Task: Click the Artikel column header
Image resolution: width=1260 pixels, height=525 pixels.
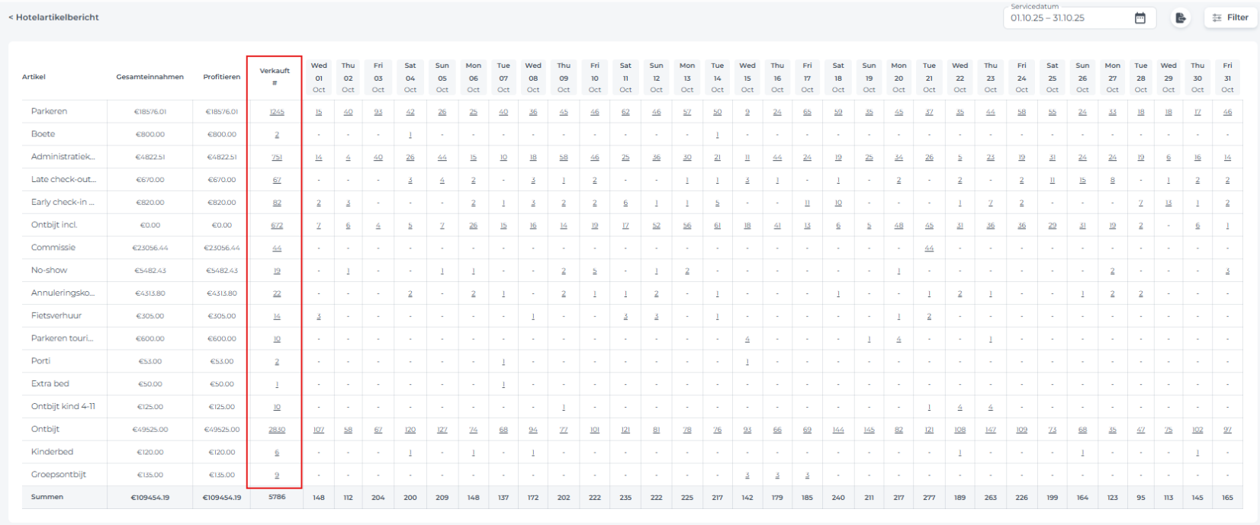Action: pyautogui.click(x=34, y=77)
